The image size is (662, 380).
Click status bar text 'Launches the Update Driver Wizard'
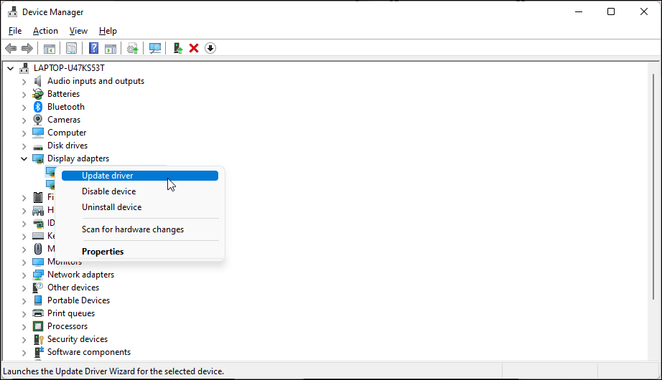point(113,371)
